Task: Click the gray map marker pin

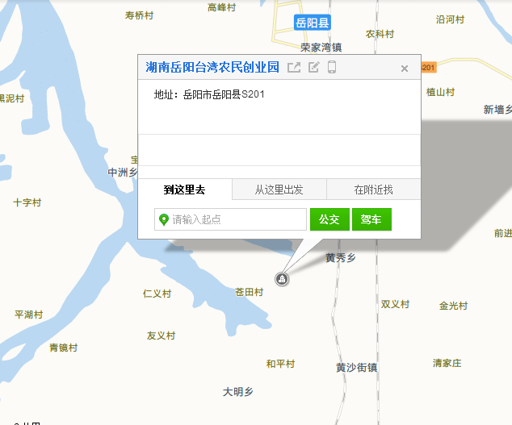Action: (282, 278)
